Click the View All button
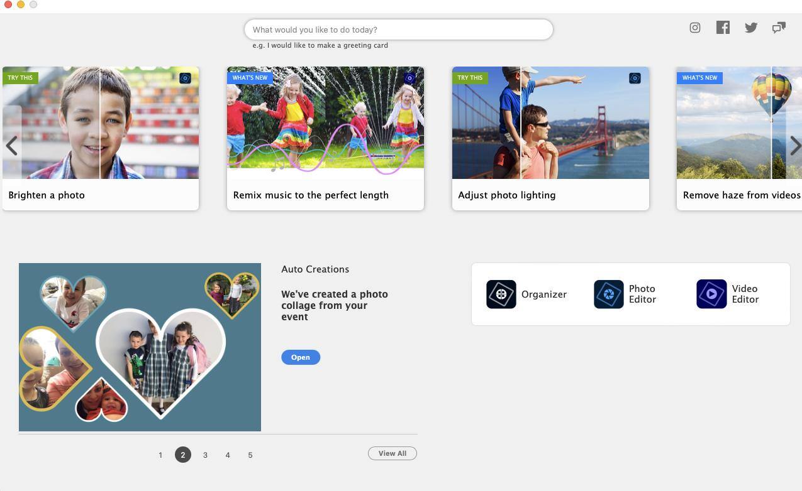Viewport: 802px width, 491px height. point(392,453)
